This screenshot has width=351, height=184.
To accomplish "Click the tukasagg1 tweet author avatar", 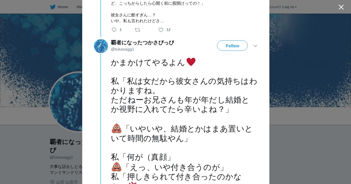I will [101, 46].
